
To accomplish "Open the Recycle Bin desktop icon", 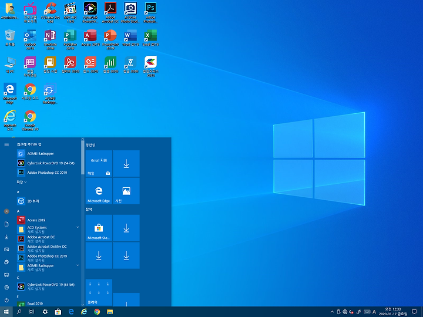I will coord(10,38).
